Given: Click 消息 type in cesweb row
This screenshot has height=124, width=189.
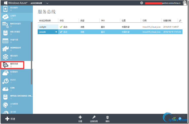Looking at the screenshot, I should pyautogui.click(x=82, y=32).
